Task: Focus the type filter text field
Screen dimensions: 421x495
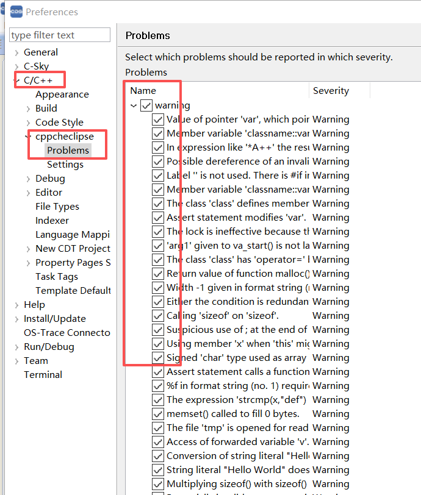Action: click(60, 35)
